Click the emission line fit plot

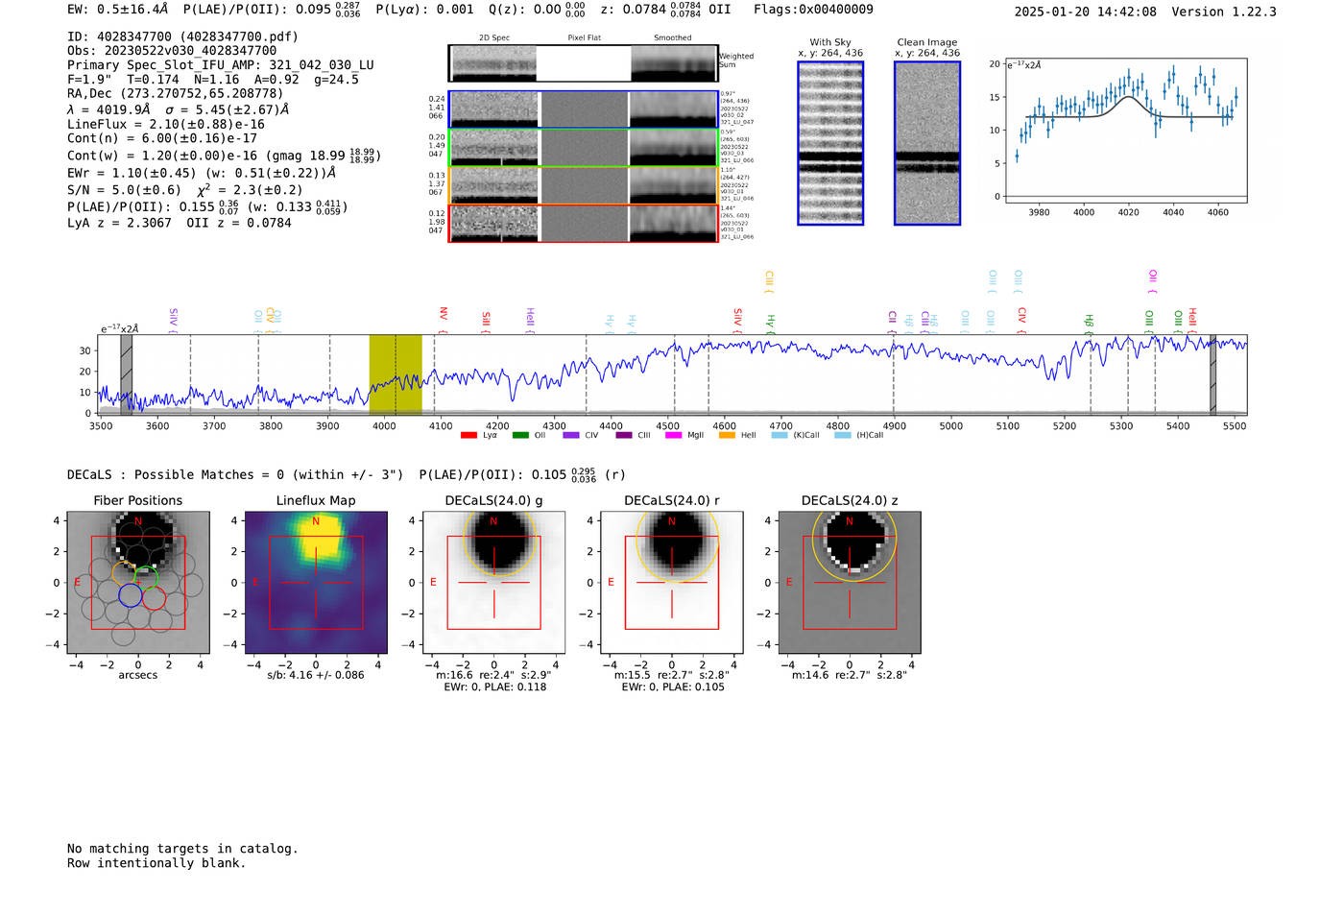[x=1125, y=130]
